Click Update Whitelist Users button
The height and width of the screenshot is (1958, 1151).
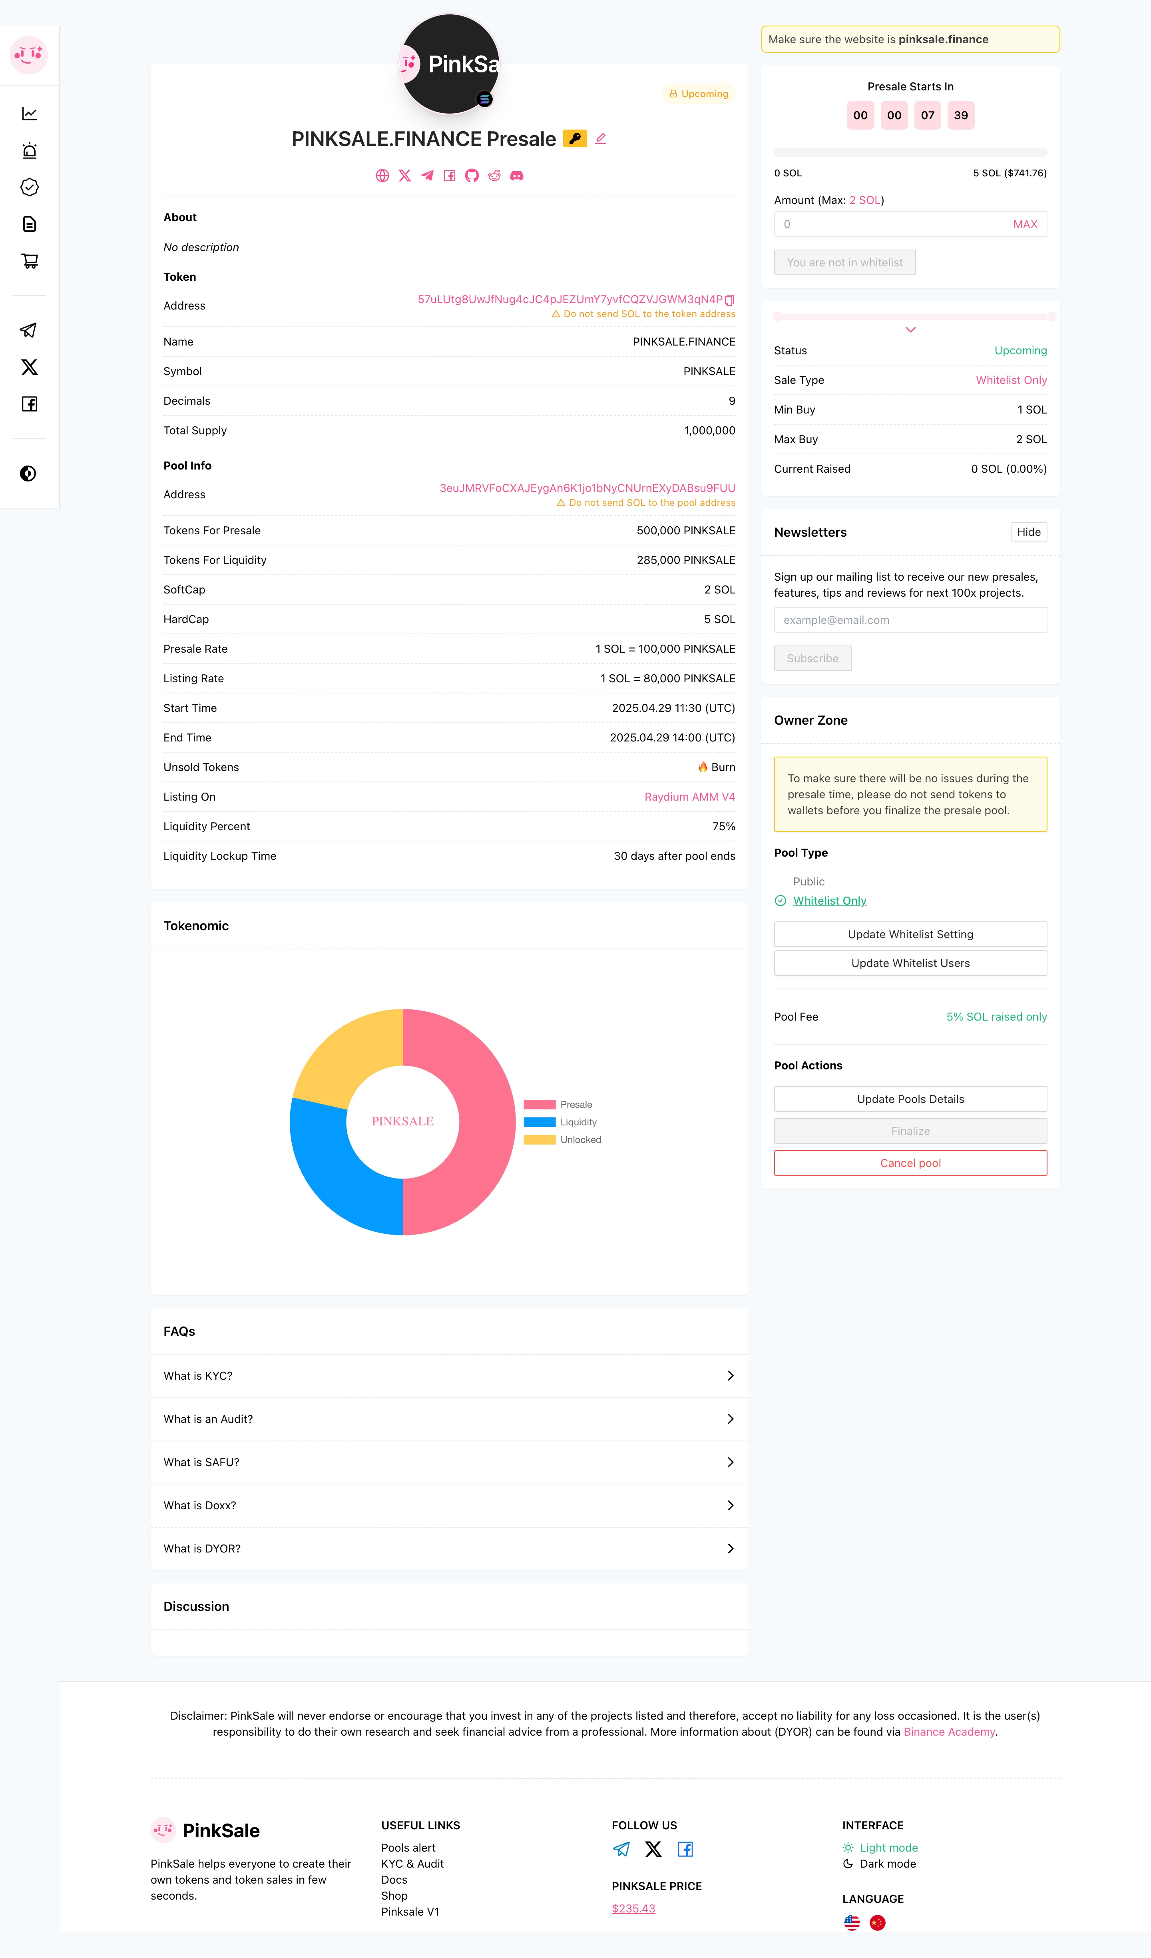point(910,963)
